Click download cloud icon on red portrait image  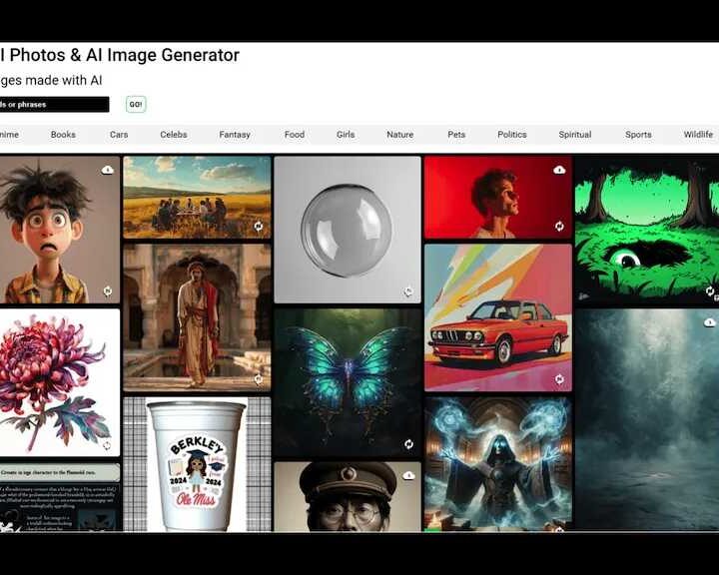(x=559, y=170)
